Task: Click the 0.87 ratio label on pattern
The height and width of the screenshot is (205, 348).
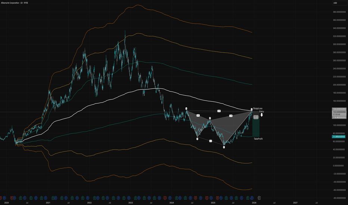Action: click(x=219, y=111)
